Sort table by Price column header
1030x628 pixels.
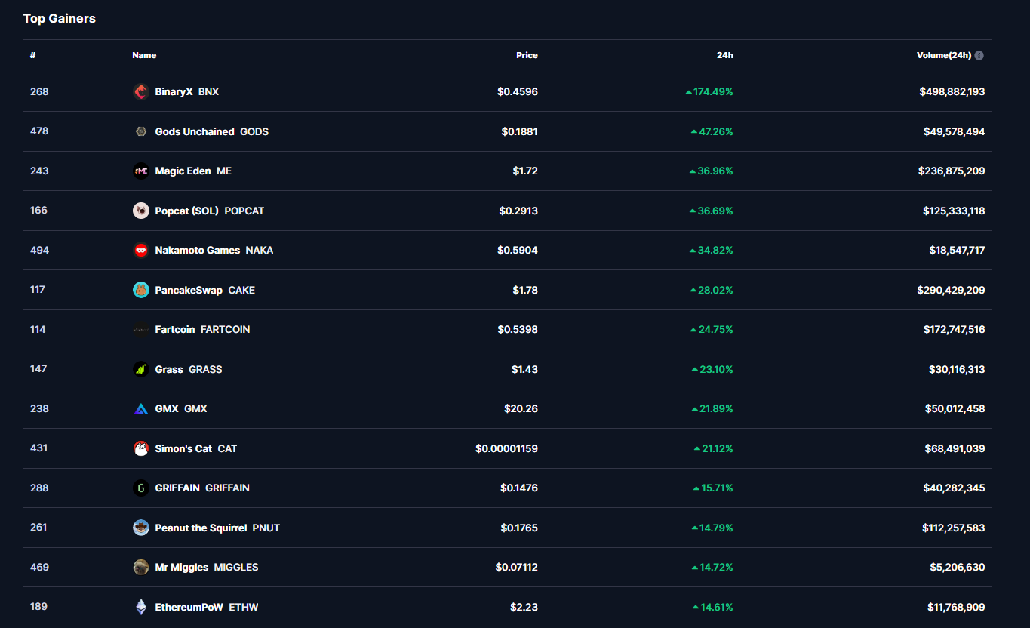pyautogui.click(x=527, y=55)
